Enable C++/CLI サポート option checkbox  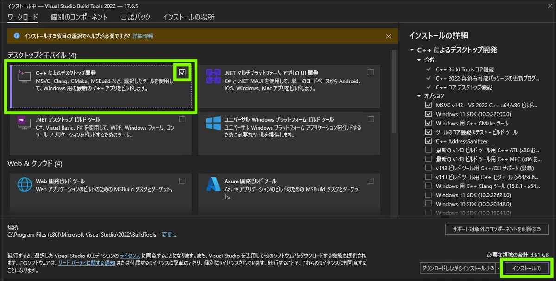(428, 168)
